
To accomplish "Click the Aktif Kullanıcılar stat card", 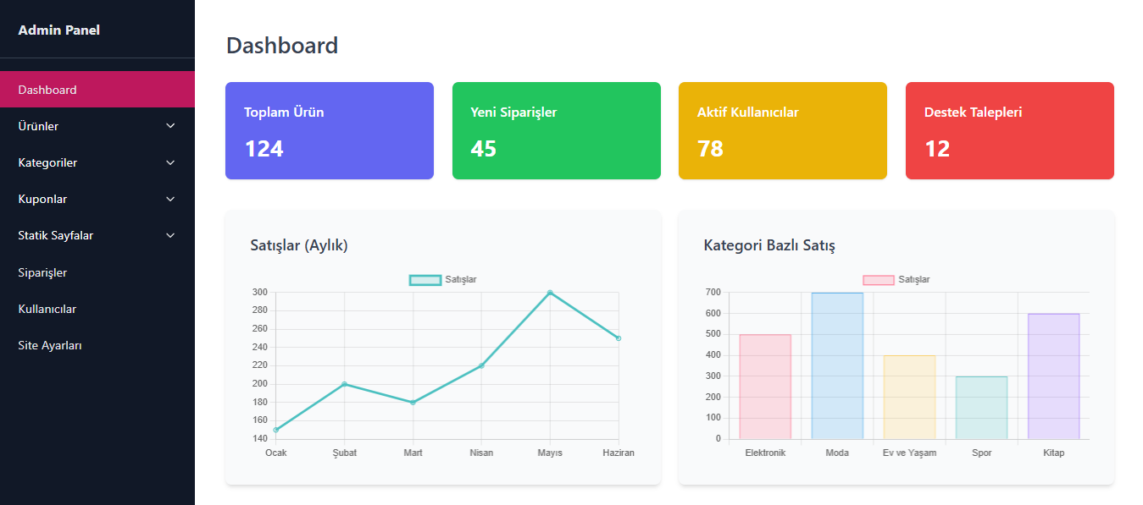I will [x=782, y=130].
